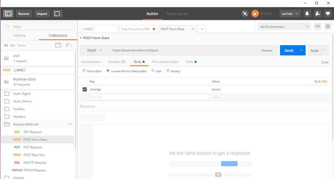334x179 pixels.
Task: Click the Cookies folder icon
Action: tap(7, 109)
